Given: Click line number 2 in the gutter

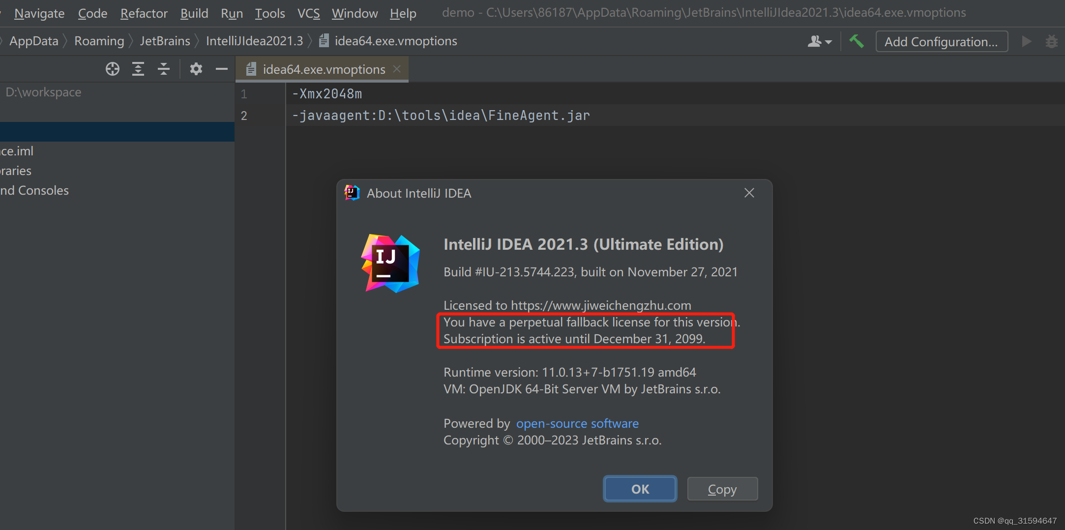Looking at the screenshot, I should (x=244, y=116).
